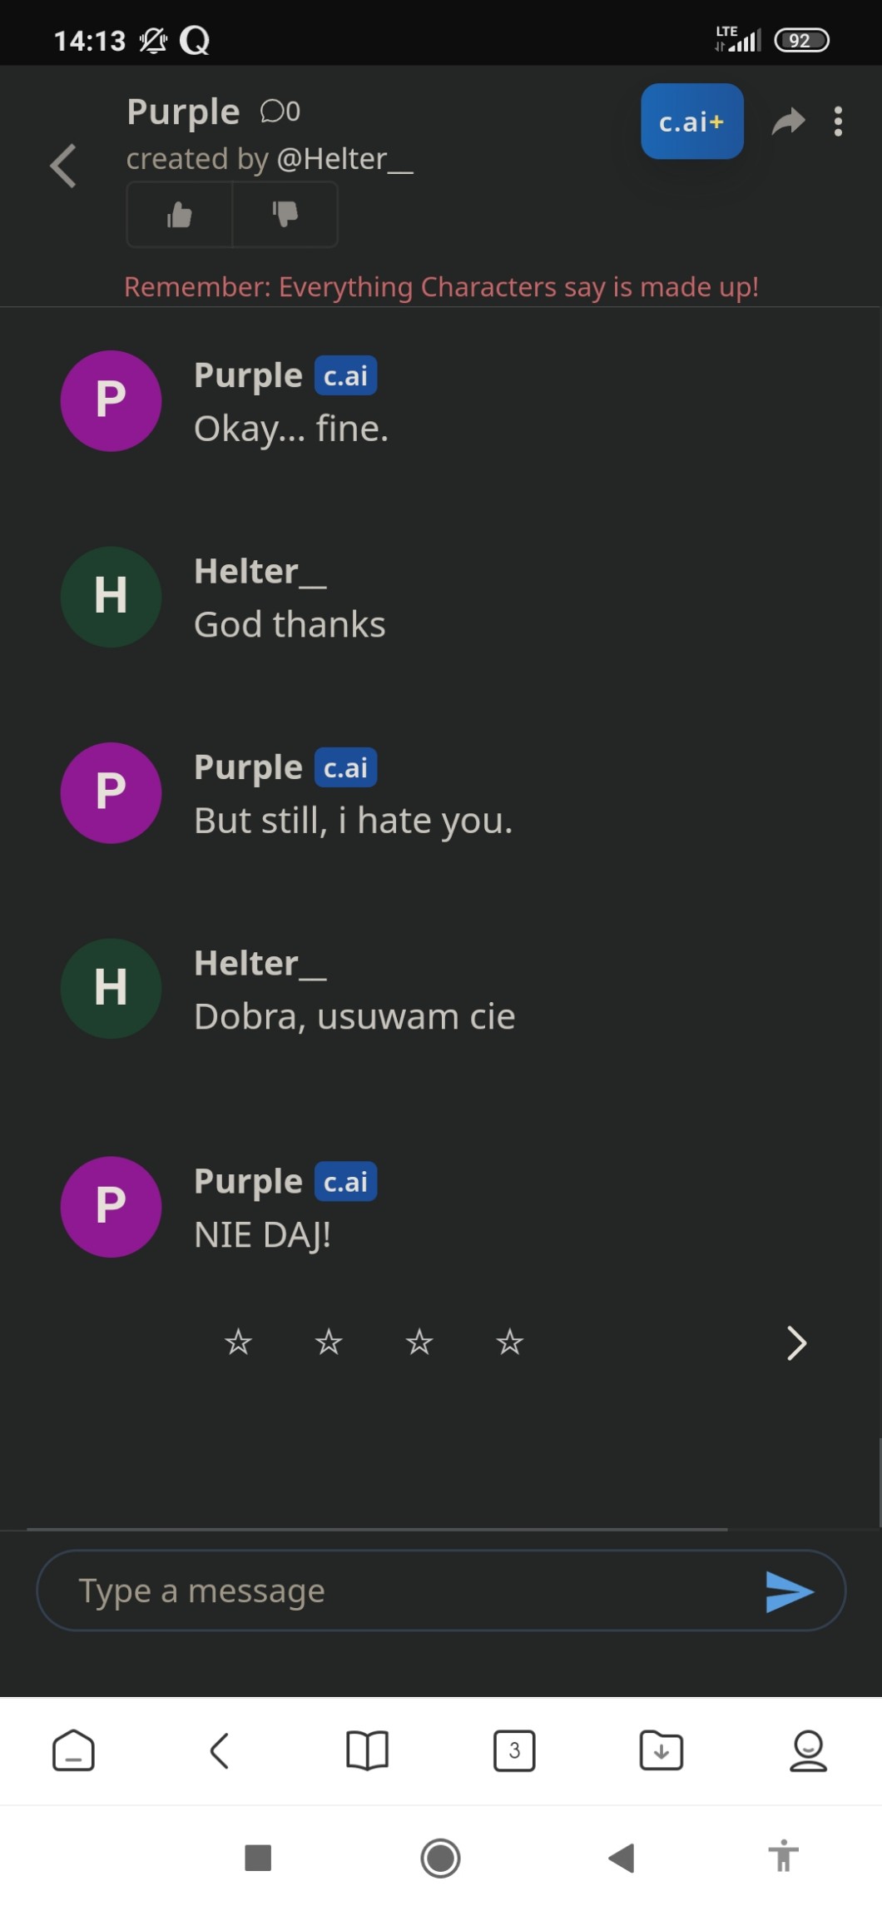The width and height of the screenshot is (882, 1911).
Task: Rate the reply two stars
Action: 329,1342
